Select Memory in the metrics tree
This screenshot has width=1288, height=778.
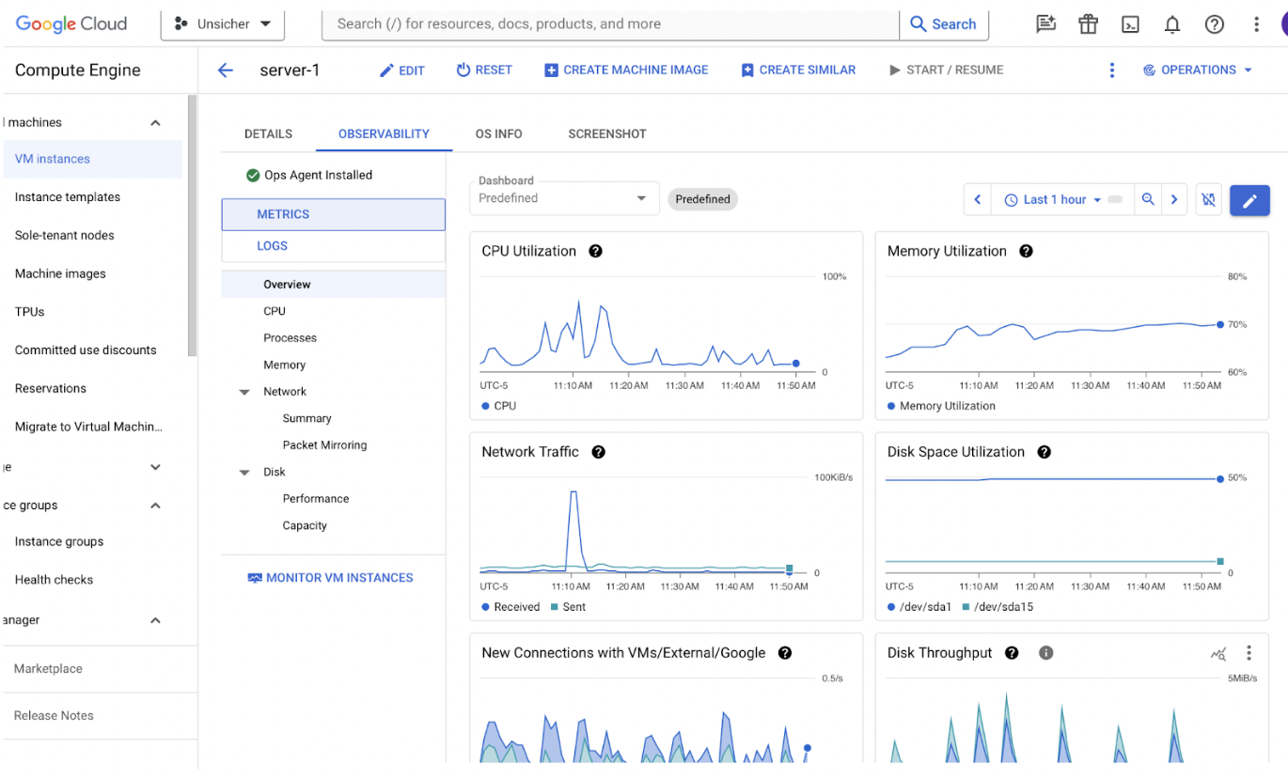click(284, 365)
